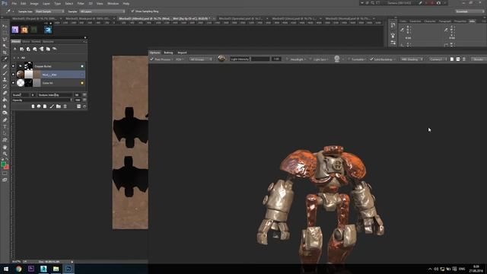Toggle visibility of the bottom metal layer
This screenshot has height=274, width=487.
[13, 83]
